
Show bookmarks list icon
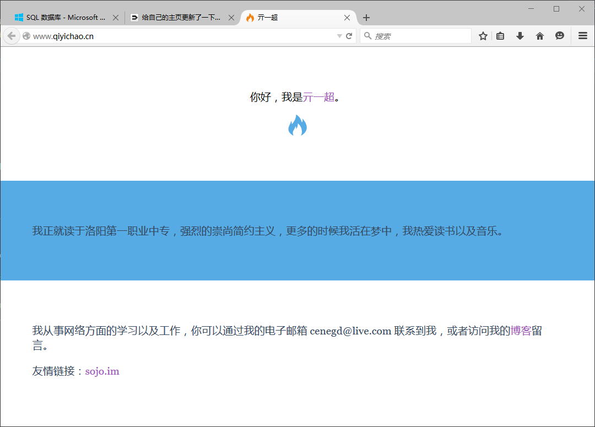point(500,36)
